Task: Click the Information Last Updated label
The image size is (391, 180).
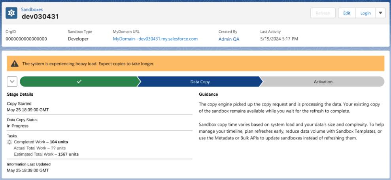Action: [x=29, y=164]
